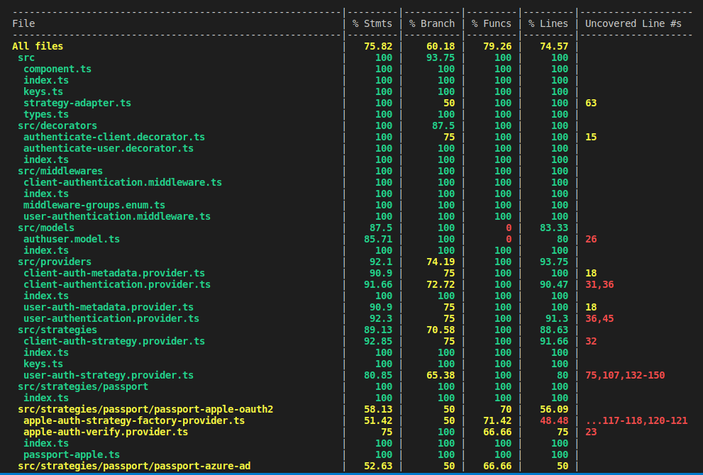
Task: Select apple-auth-verify.provider.ts file name
Action: [x=106, y=432]
